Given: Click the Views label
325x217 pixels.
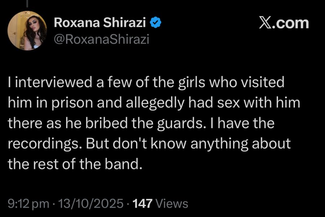Looking at the screenshot, I should tap(172, 204).
